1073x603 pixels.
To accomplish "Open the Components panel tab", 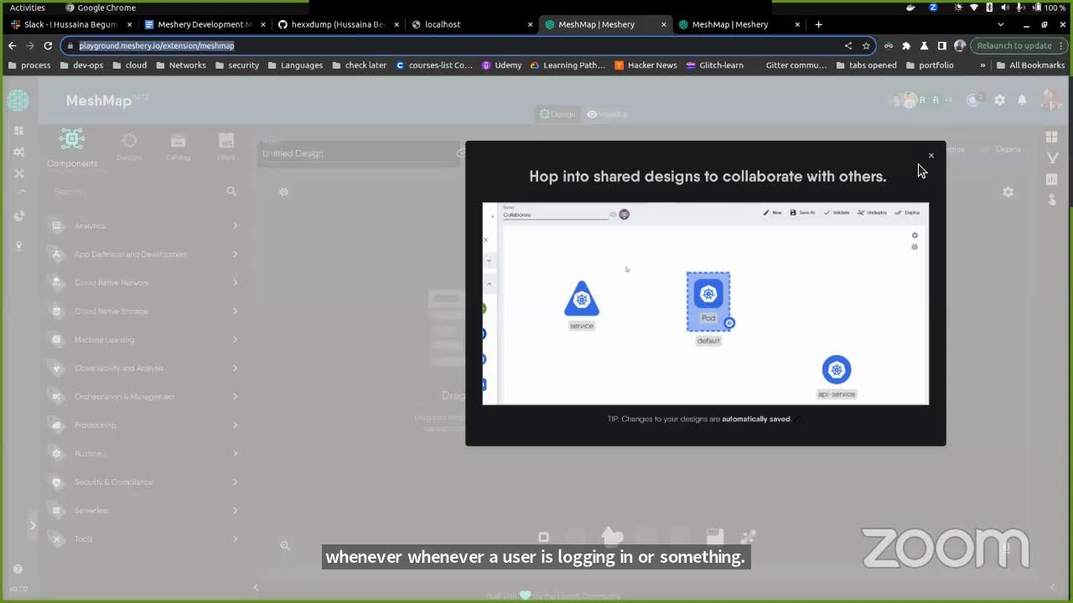I will (72, 148).
